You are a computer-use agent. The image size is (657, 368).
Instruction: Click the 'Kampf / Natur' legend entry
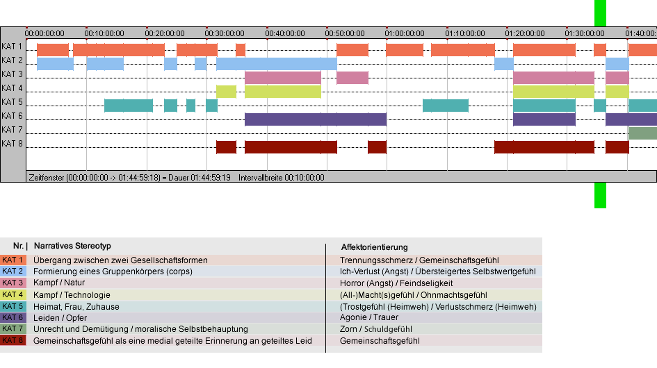point(59,283)
